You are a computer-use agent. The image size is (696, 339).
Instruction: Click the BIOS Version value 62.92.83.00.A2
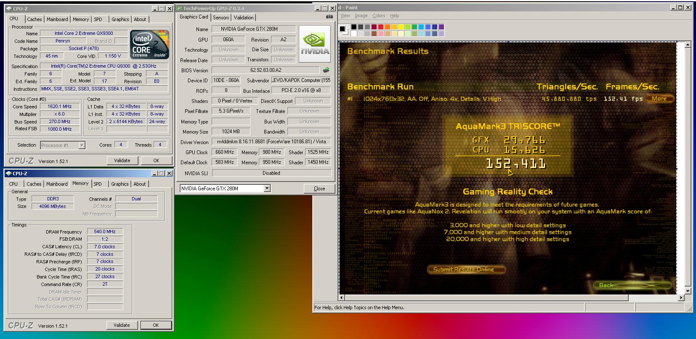click(x=266, y=70)
